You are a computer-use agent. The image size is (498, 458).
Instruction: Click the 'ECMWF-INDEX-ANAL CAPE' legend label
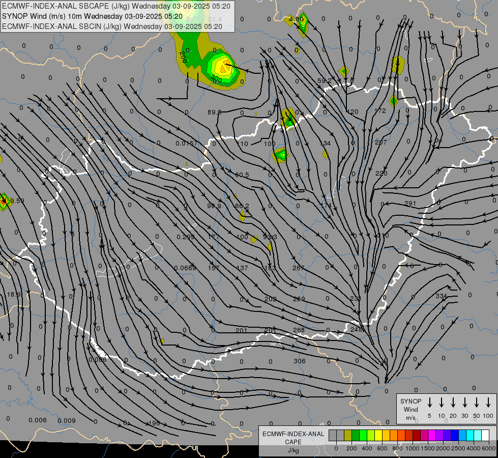pos(293,438)
